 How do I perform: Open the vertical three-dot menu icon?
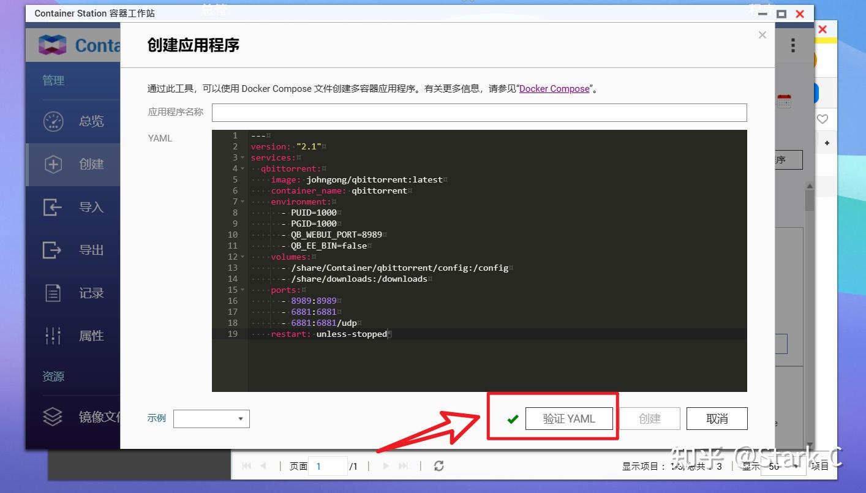tap(793, 45)
